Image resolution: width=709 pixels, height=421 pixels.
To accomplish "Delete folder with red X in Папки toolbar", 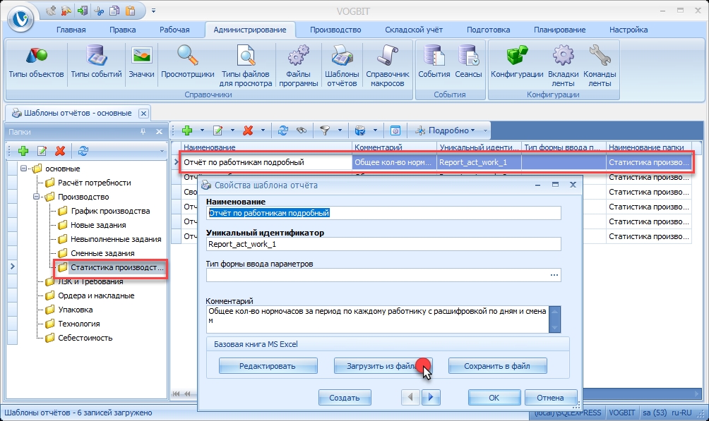I will [x=60, y=150].
